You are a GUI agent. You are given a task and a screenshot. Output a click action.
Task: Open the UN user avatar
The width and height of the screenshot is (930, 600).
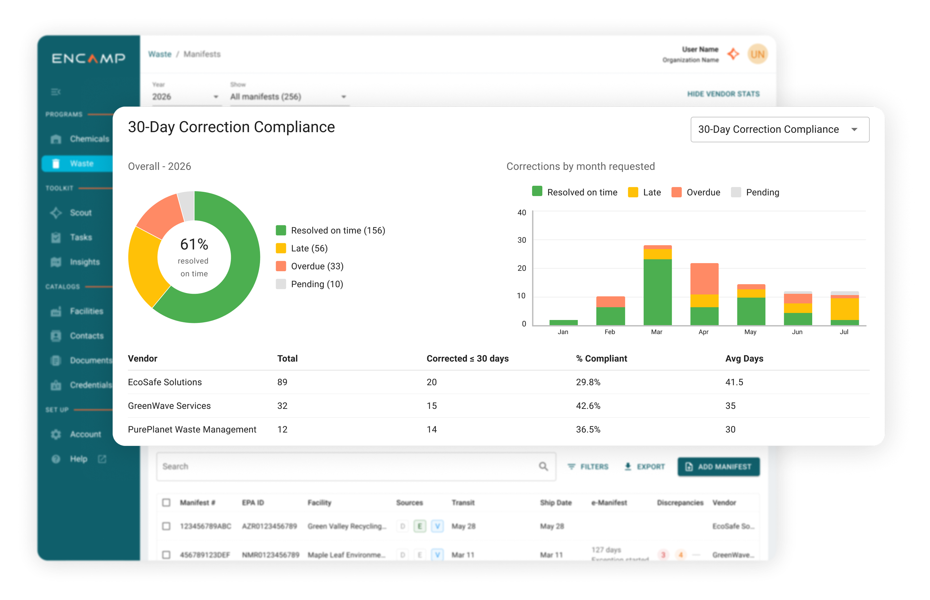click(x=757, y=54)
